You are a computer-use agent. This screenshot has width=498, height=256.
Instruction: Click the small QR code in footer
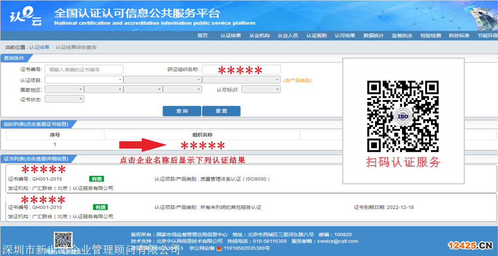pyautogui.click(x=63, y=240)
